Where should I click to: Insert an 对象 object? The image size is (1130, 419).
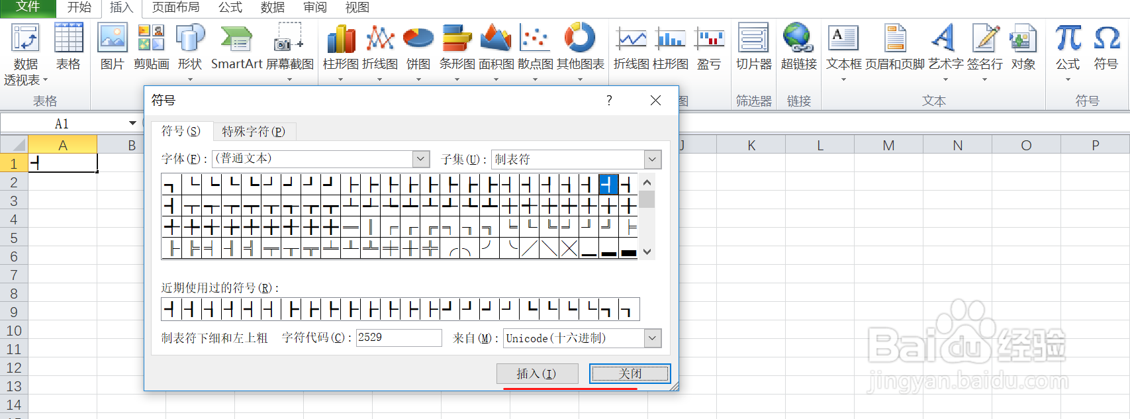pyautogui.click(x=1023, y=47)
